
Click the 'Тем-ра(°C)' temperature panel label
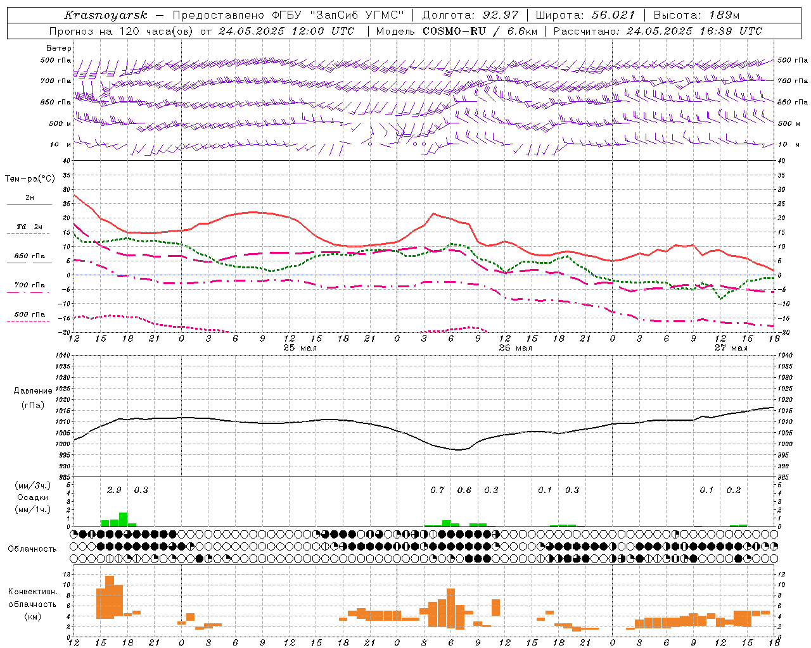[x=30, y=179]
